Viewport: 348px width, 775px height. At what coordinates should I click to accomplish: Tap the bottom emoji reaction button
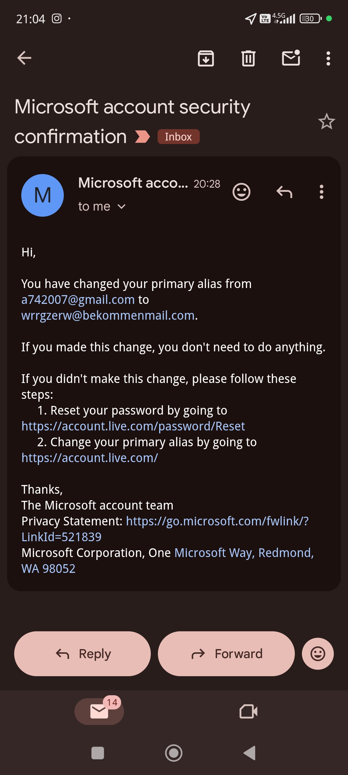tap(317, 654)
